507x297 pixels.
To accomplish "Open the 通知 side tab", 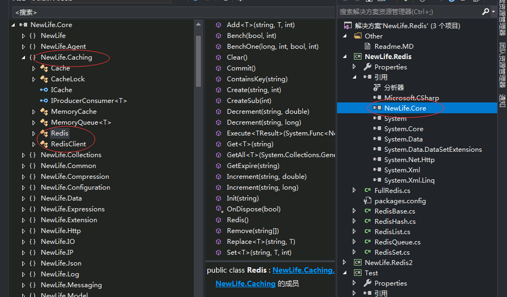I will 502,100.
